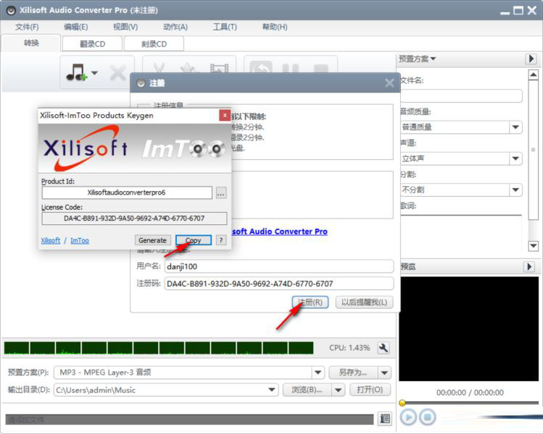
Task: Click the 用户名 username field
Action: (279, 266)
